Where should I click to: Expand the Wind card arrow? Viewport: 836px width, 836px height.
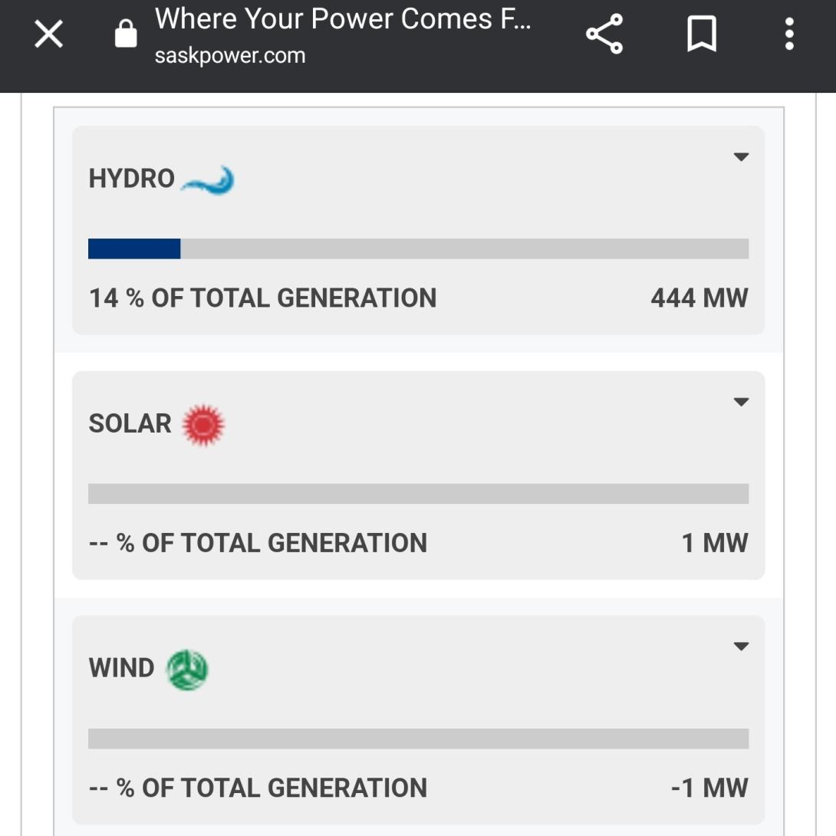pos(740,647)
